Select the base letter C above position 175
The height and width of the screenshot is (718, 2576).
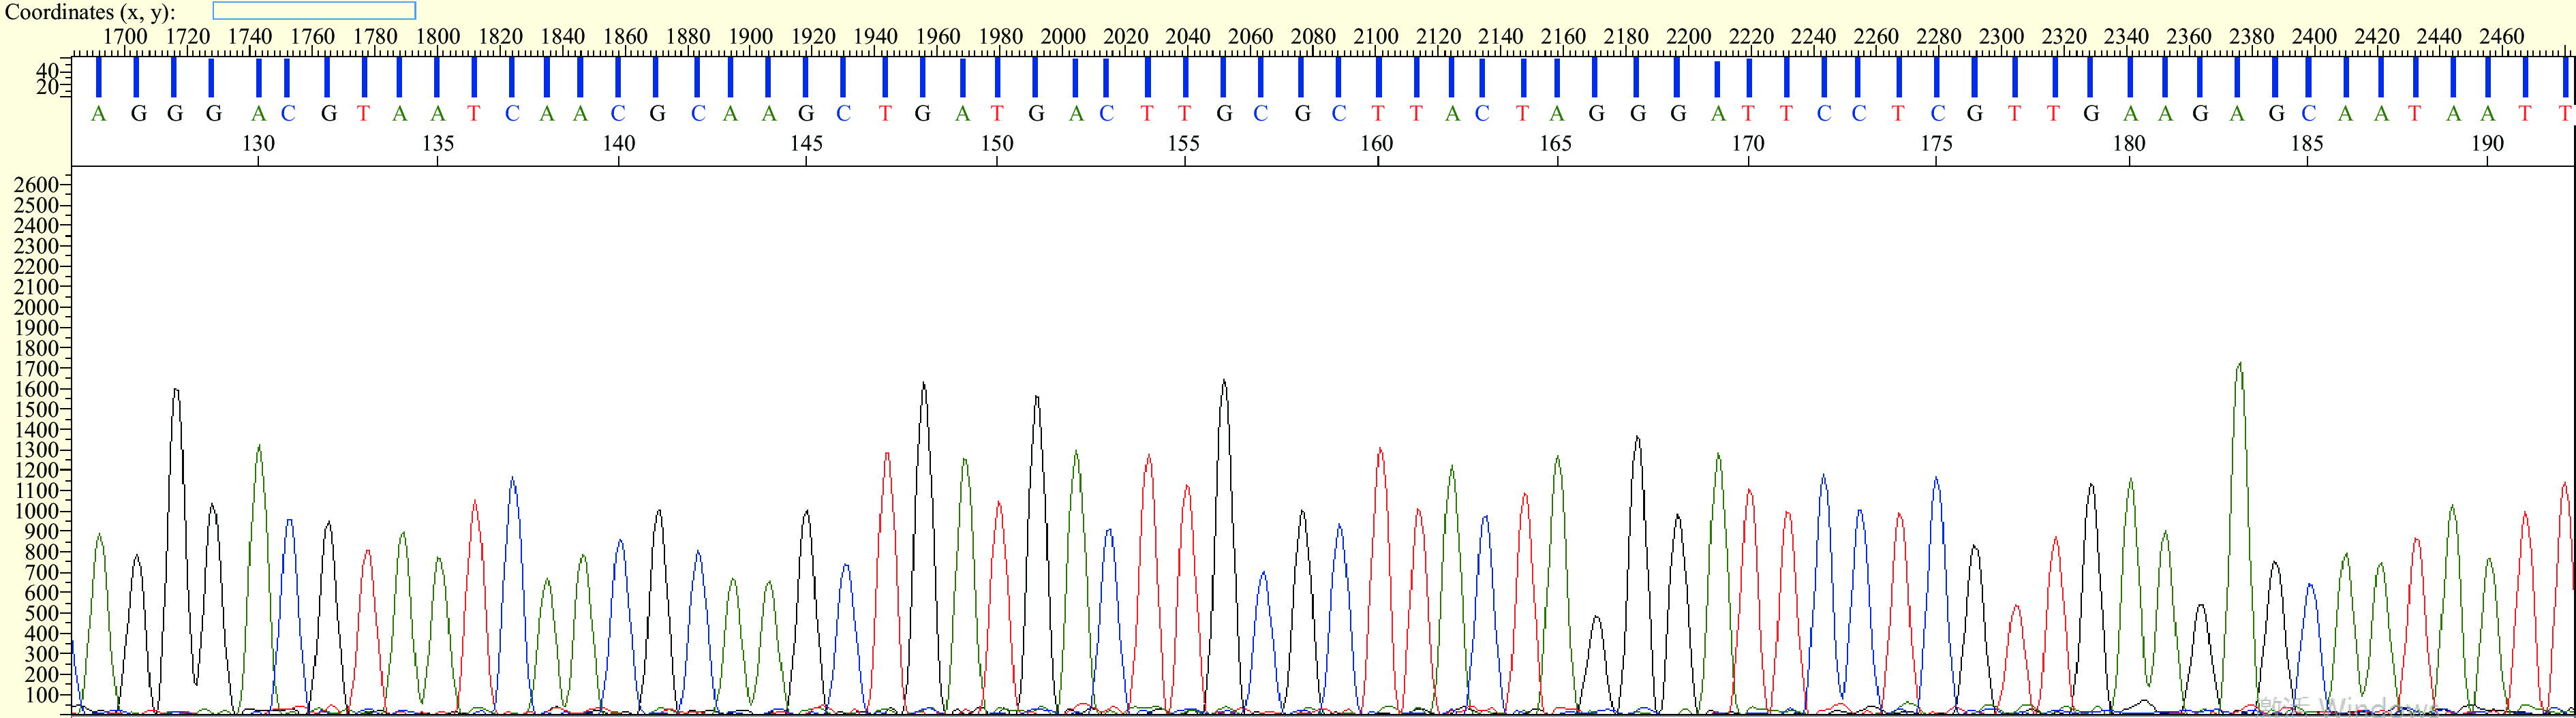pos(1937,114)
